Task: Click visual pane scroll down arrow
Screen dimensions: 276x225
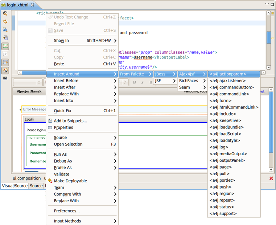Action: (x=271, y=169)
